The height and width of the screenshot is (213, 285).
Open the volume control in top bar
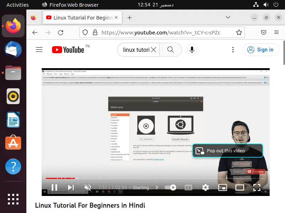click(x=266, y=5)
